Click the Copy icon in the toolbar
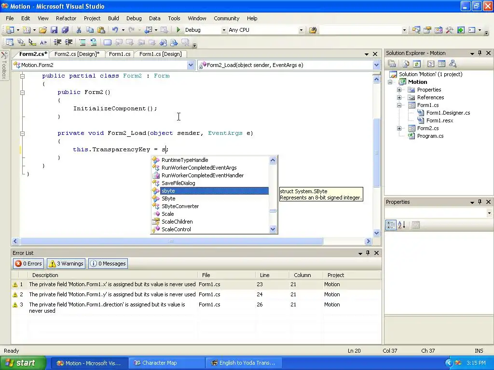494x370 pixels. 90,30
